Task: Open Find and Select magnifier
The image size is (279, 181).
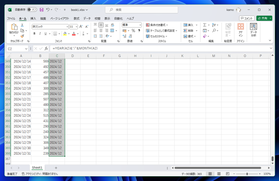Action: 214,31
